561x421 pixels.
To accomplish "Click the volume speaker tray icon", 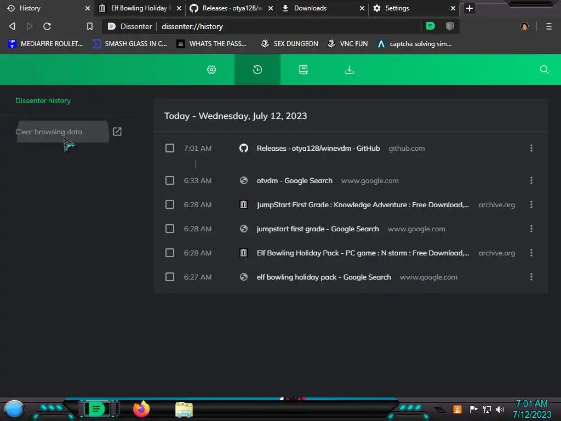I will (x=500, y=409).
